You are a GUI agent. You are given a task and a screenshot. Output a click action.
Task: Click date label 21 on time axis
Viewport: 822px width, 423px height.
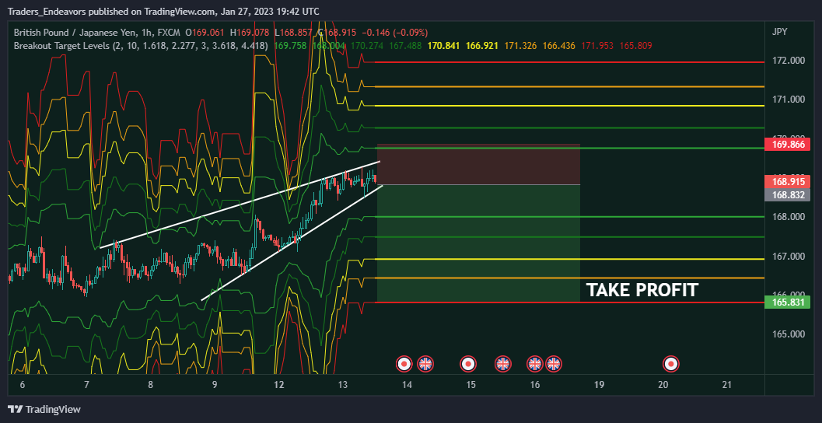pyautogui.click(x=726, y=385)
